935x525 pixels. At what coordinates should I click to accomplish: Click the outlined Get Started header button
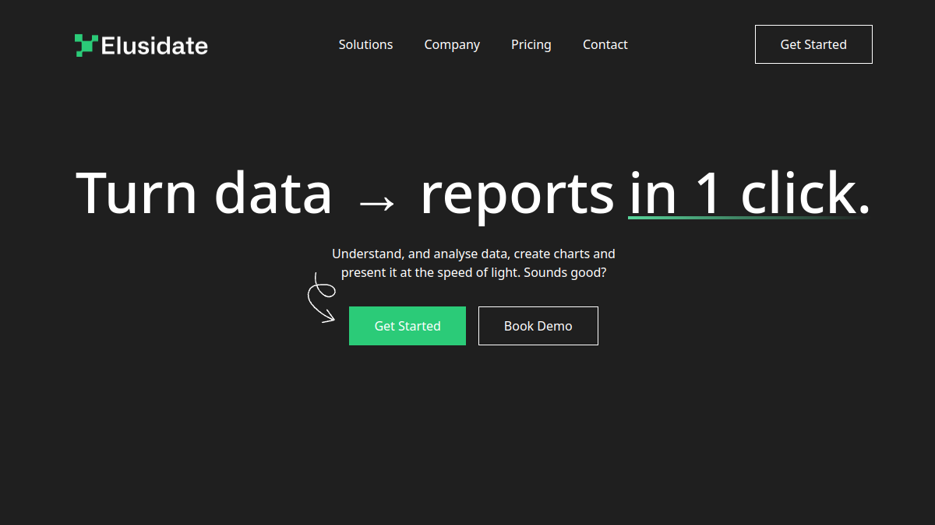click(813, 44)
